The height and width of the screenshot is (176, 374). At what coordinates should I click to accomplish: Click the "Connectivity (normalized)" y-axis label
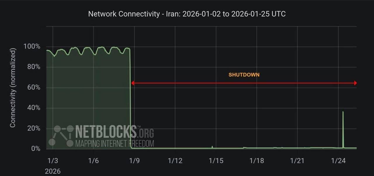[13, 88]
